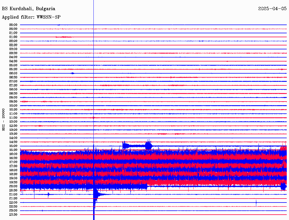Screen dimensions: 289x220
Task: Select the 14:00 time label
Action: (x=13, y=138)
